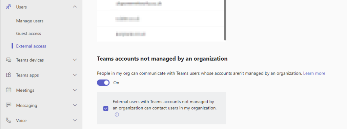Expand the Teams devices chevron
The width and height of the screenshot is (347, 129).
pos(75,60)
